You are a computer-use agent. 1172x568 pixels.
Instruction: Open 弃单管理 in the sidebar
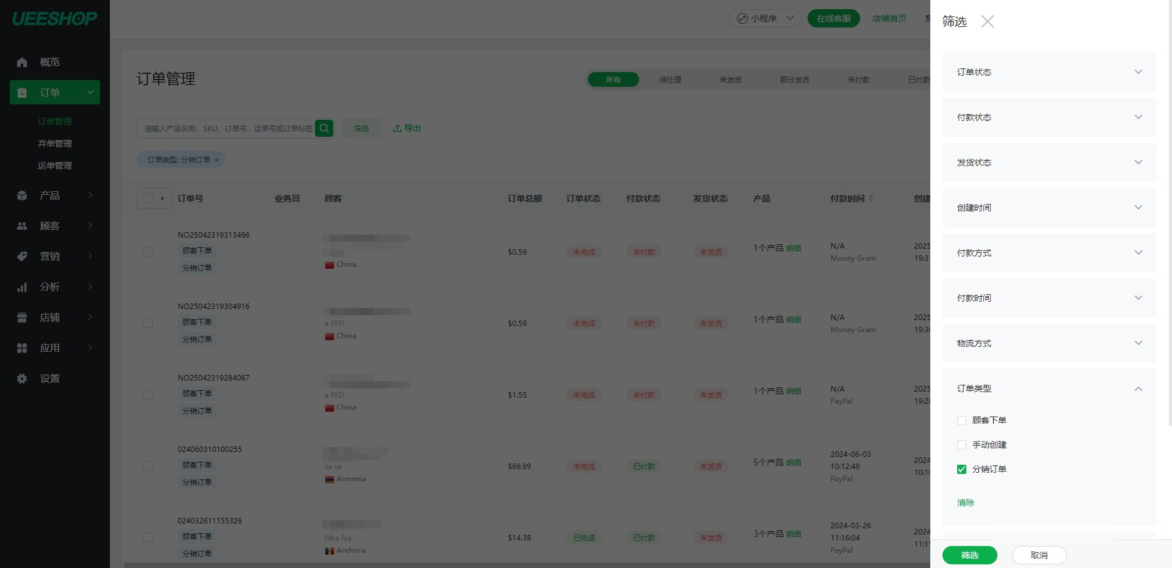pos(55,144)
